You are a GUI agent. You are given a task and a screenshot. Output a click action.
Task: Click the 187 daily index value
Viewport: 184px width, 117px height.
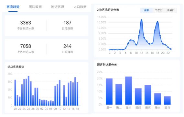tap(68, 23)
